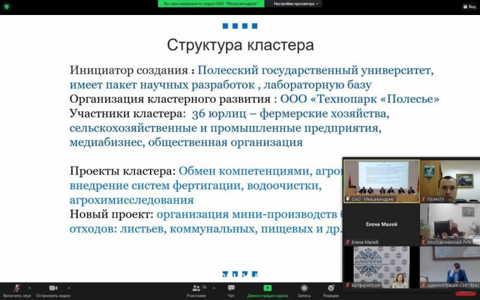Click text 'ООО «Технопарк «Полесье»'
The image size is (480, 300).
tap(360, 99)
